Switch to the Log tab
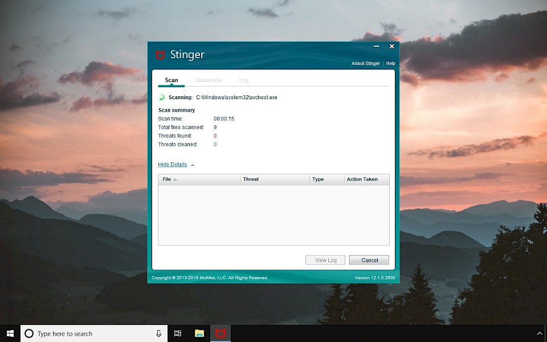 point(243,80)
